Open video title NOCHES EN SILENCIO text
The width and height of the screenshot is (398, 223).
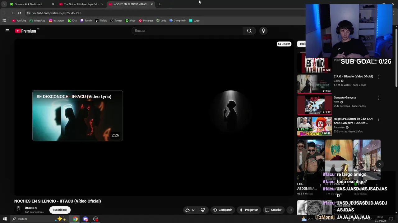tap(58, 201)
